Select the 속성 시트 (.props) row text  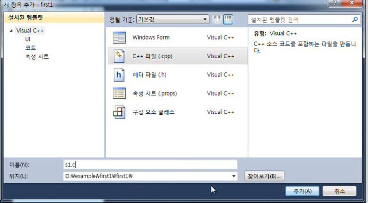155,94
